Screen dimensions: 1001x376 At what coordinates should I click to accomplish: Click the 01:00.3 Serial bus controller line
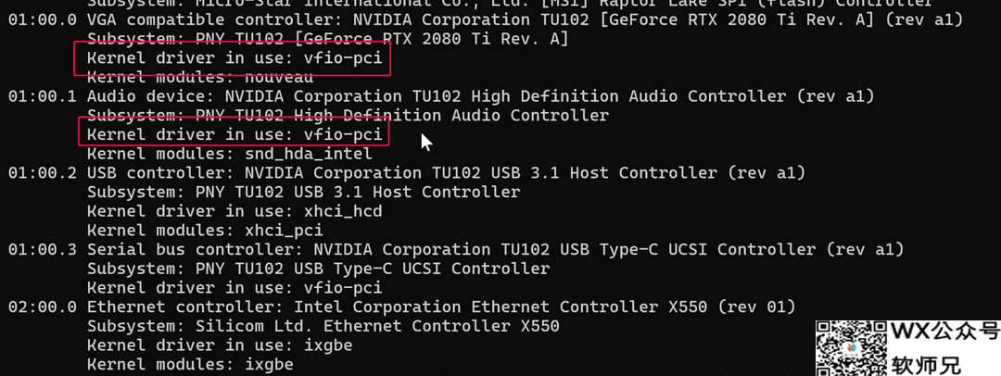456,250
